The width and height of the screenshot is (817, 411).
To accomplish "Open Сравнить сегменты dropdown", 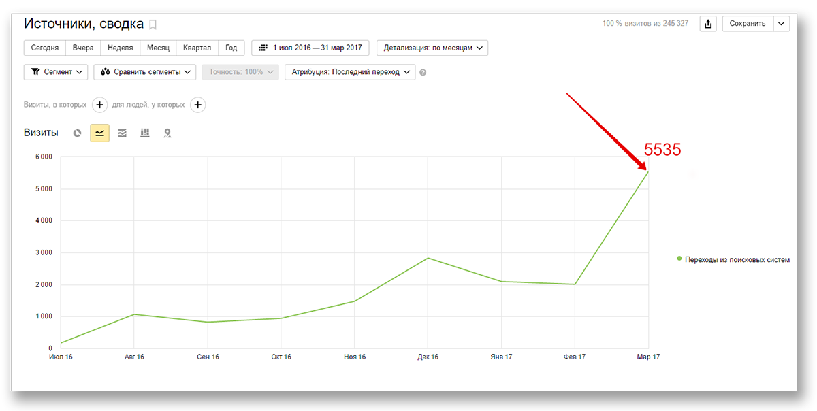I will [145, 71].
